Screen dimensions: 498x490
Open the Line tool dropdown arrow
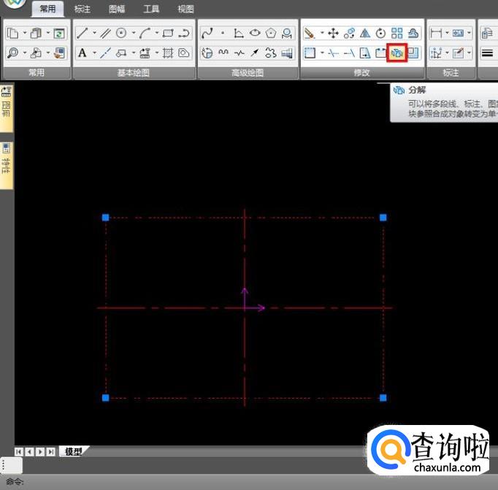point(94,33)
